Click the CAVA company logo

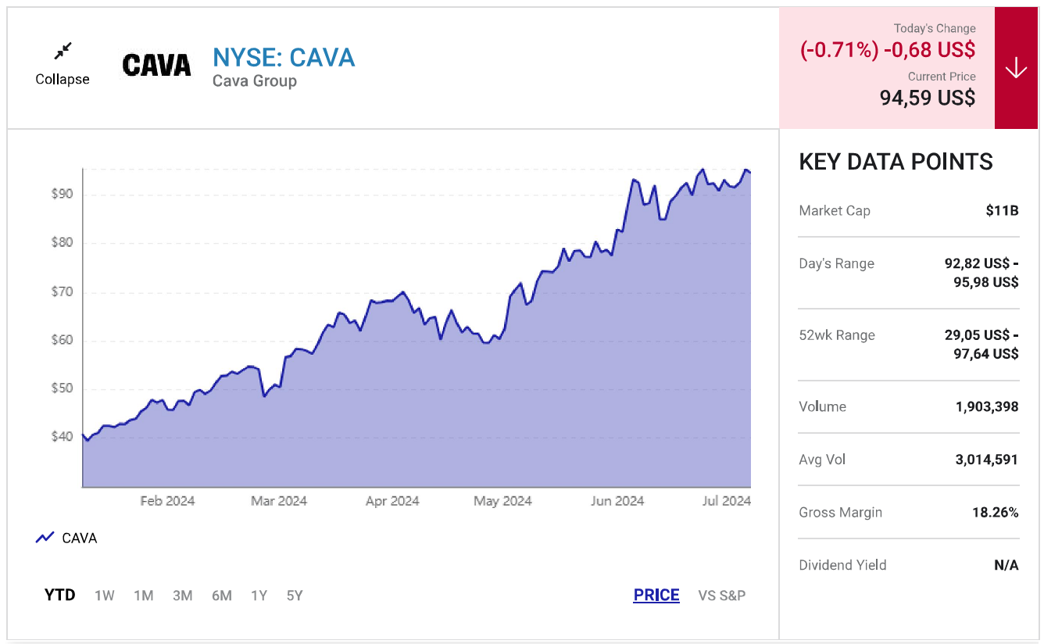click(156, 65)
